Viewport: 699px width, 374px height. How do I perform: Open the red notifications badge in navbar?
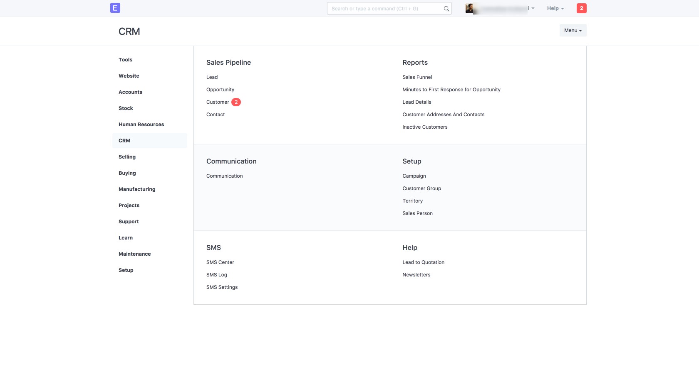581,8
